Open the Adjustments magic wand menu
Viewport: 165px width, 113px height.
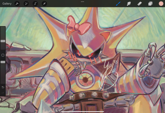pyautogui.click(x=26, y=4)
